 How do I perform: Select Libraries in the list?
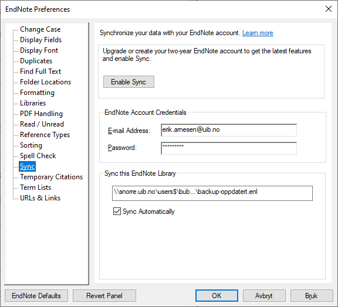[x=33, y=103]
